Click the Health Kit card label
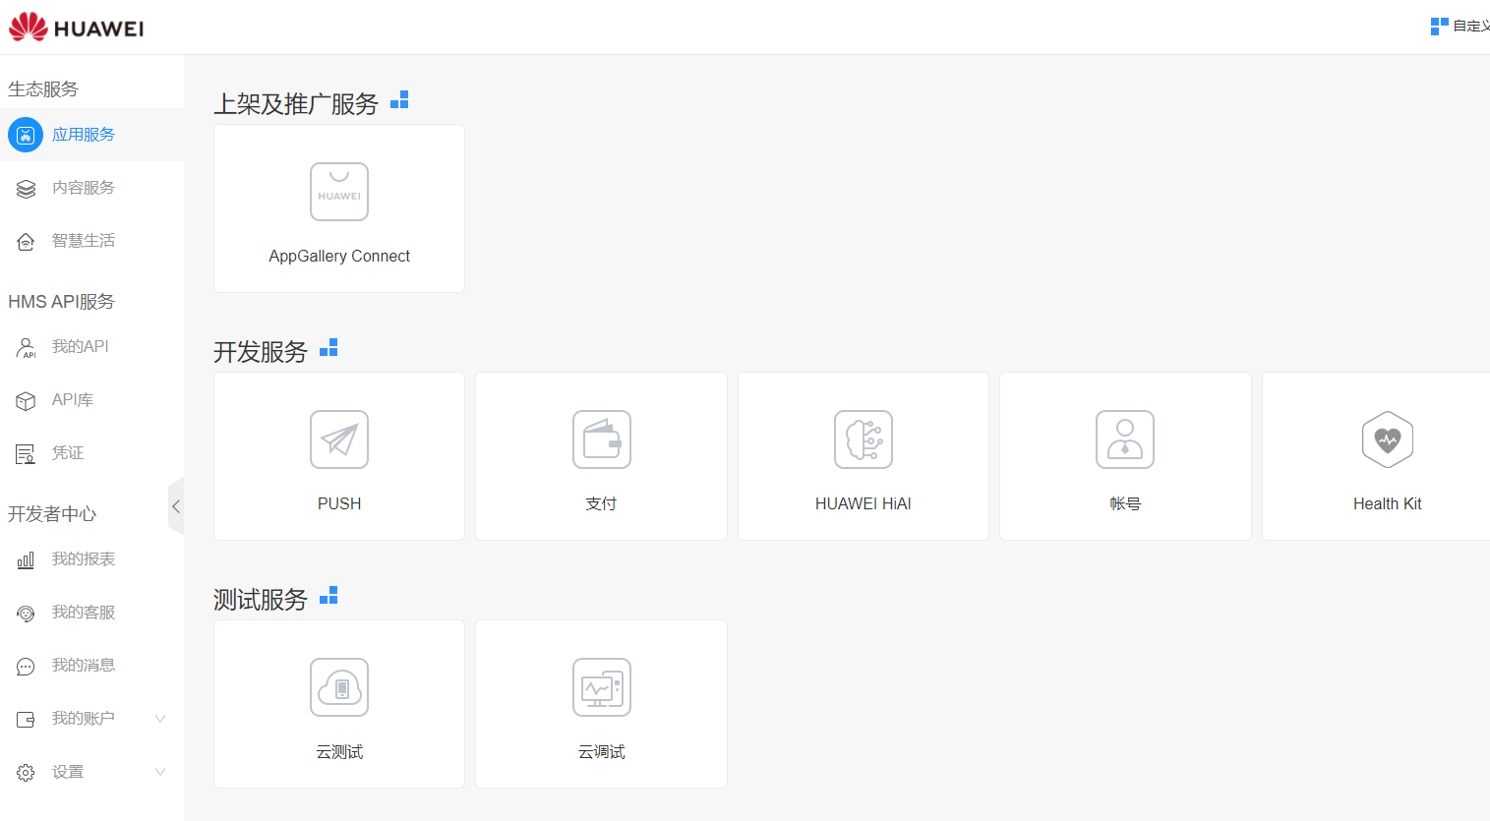This screenshot has height=821, width=1490. click(x=1388, y=503)
